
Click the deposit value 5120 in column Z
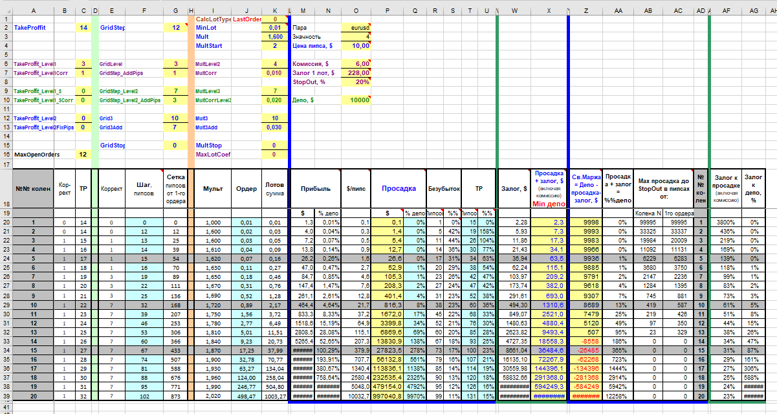click(x=585, y=324)
